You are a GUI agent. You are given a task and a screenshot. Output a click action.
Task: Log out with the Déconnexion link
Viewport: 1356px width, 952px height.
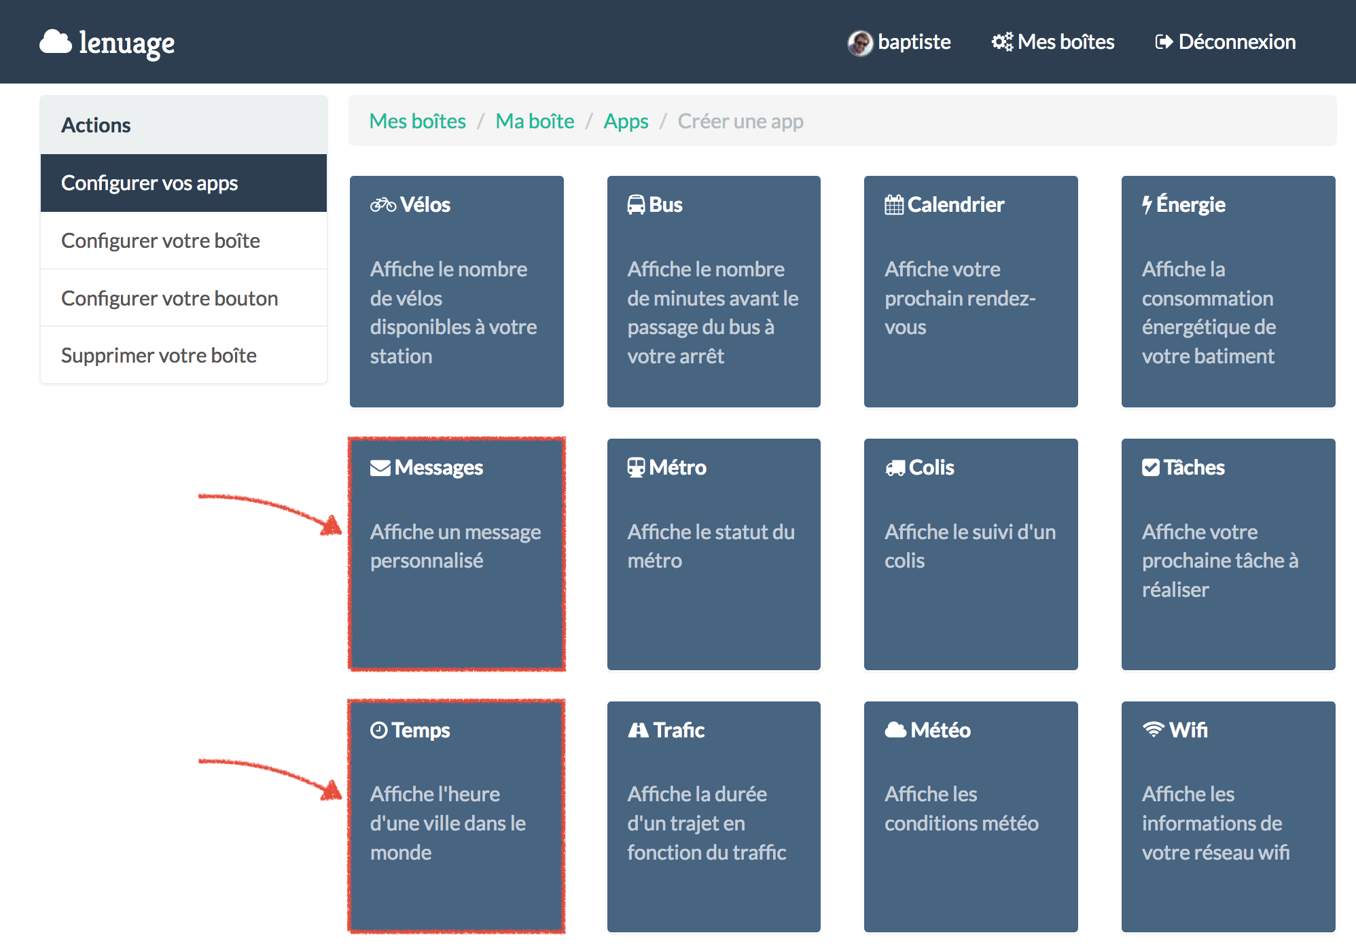click(1226, 42)
